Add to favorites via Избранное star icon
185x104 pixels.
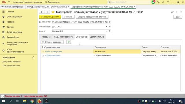coord(34,57)
